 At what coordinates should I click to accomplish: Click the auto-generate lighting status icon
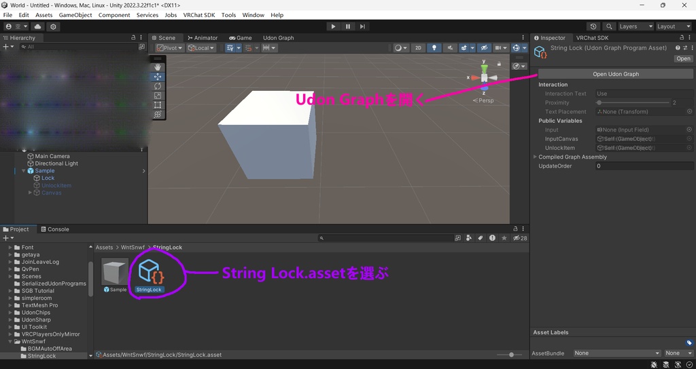pyautogui.click(x=678, y=364)
